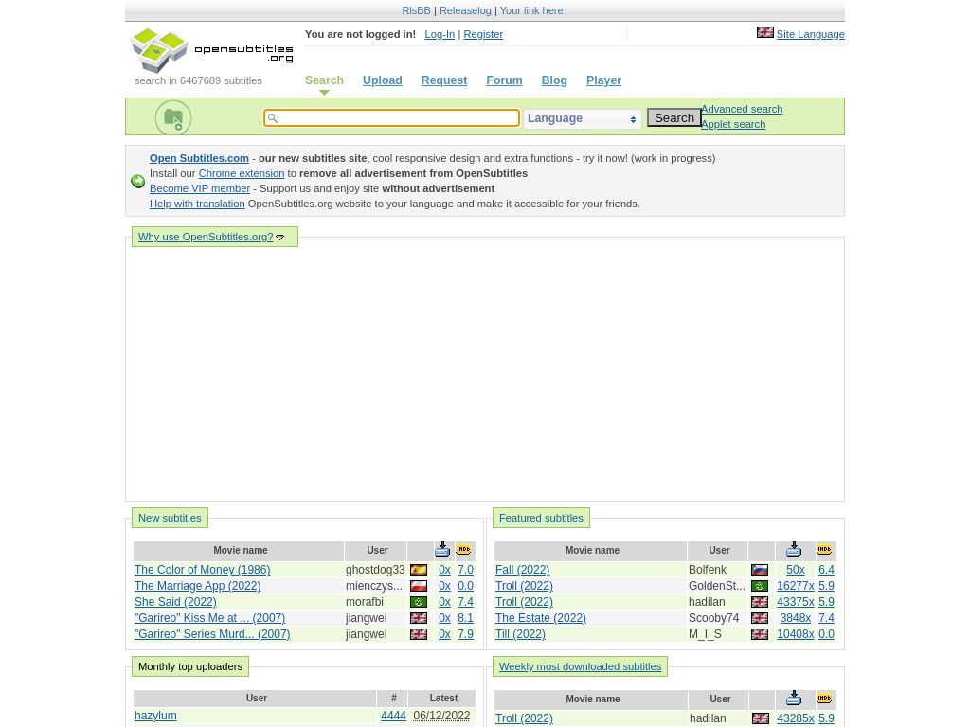Open uploader hazylum profile
The height and width of the screenshot is (727, 970).
[x=155, y=716]
